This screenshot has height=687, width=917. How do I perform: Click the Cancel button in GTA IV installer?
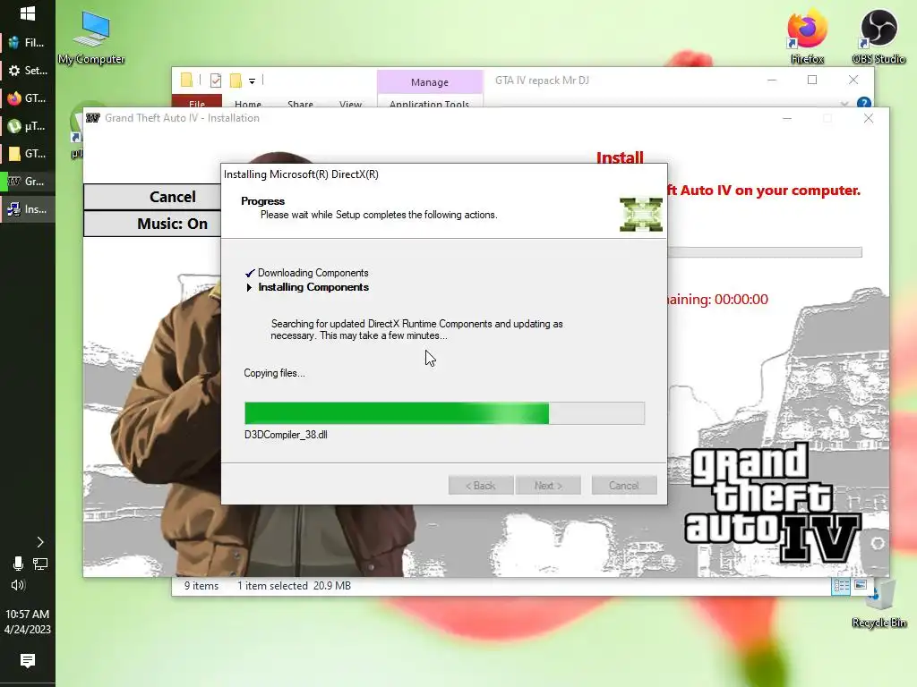pyautogui.click(x=153, y=197)
